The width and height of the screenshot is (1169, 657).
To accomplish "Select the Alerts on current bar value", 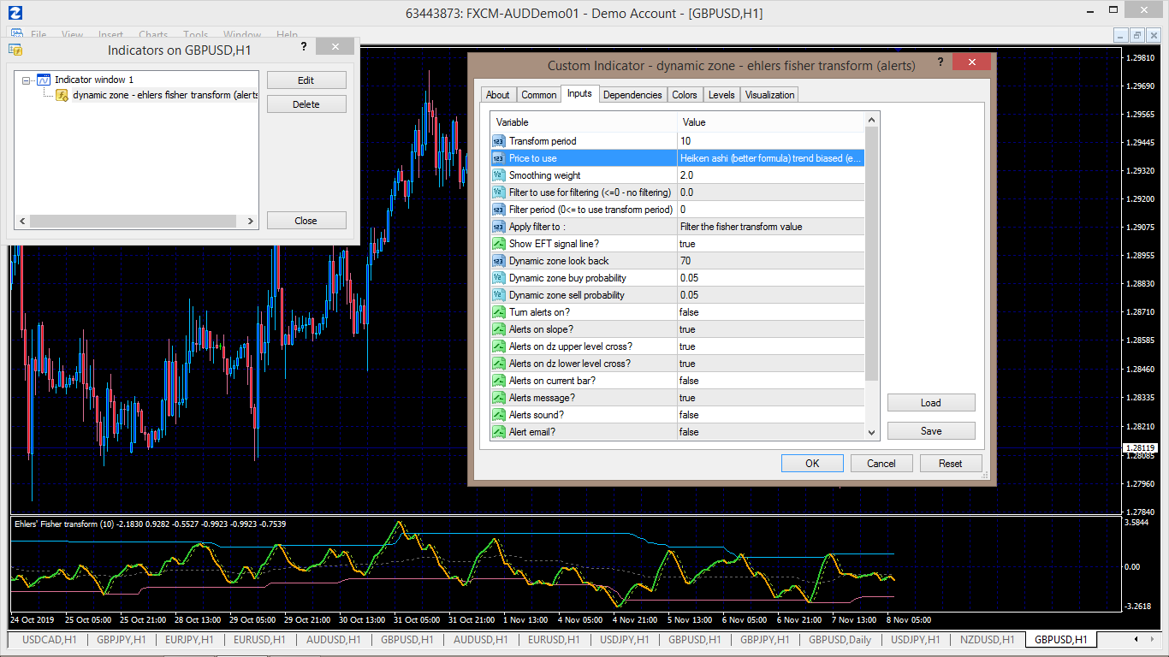I will coord(770,381).
